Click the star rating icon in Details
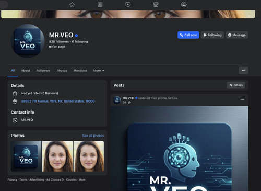The height and width of the screenshot is (191, 261). click(x=15, y=93)
